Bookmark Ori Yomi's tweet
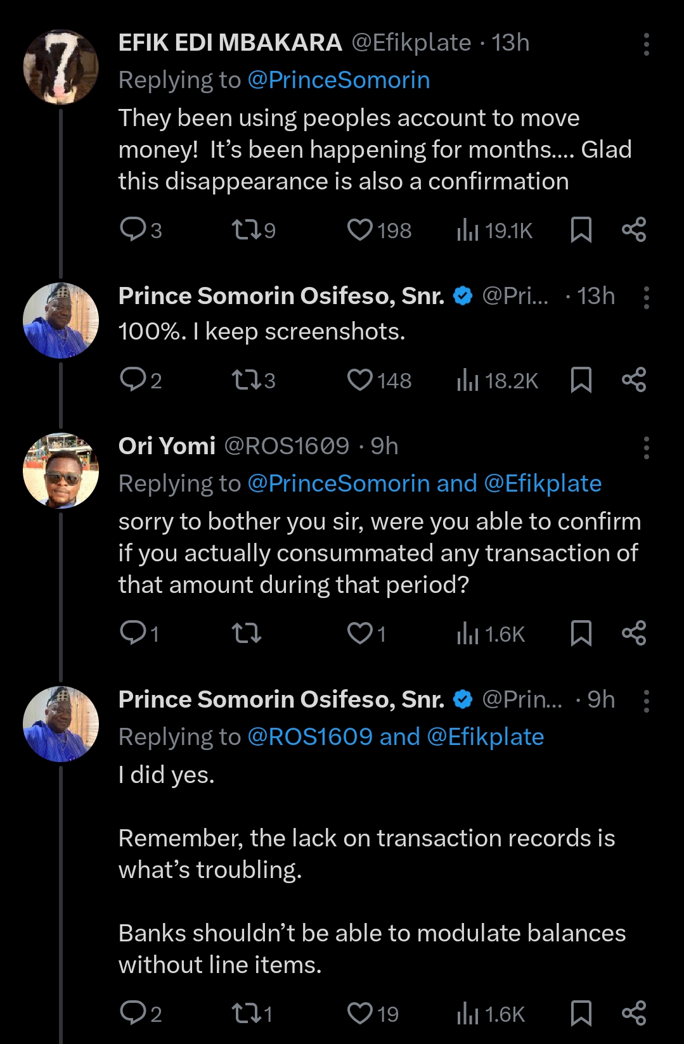The width and height of the screenshot is (684, 1044). click(x=581, y=633)
